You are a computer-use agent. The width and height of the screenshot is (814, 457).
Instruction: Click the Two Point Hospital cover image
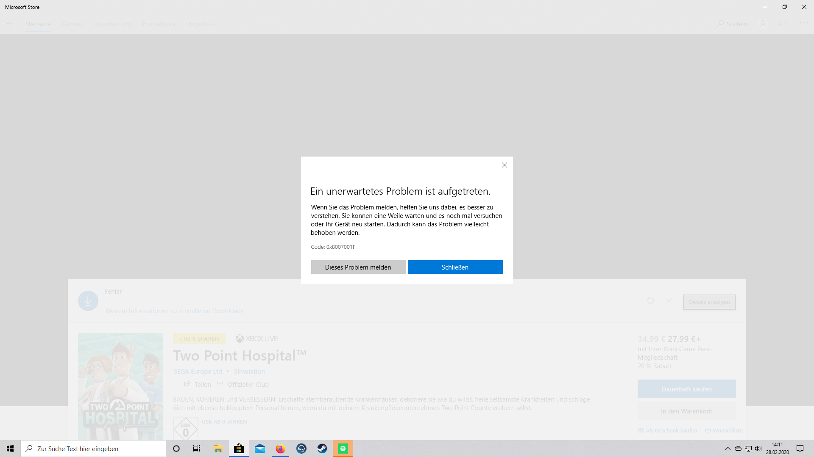[120, 386]
